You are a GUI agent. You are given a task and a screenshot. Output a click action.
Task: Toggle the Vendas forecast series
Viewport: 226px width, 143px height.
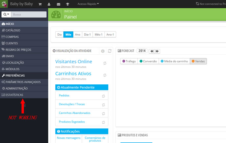coord(198,61)
